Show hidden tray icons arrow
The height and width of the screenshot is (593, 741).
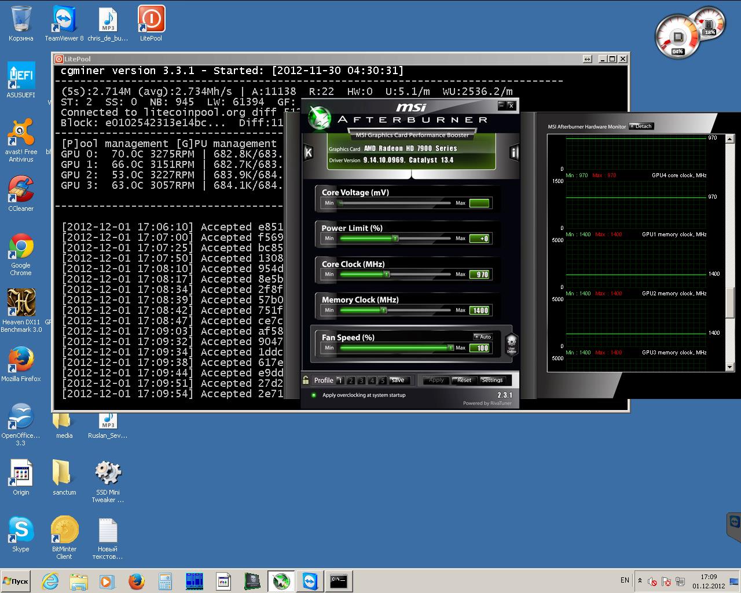point(640,581)
